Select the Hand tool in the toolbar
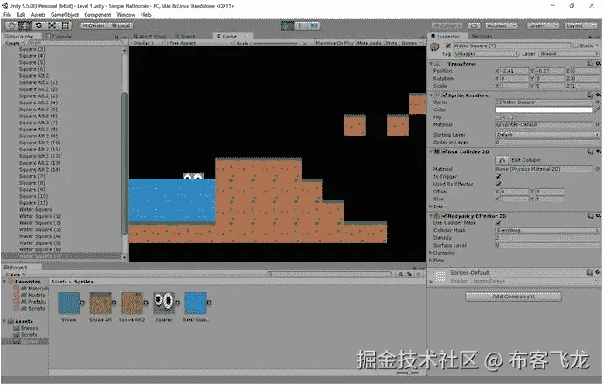 pyautogui.click(x=11, y=25)
